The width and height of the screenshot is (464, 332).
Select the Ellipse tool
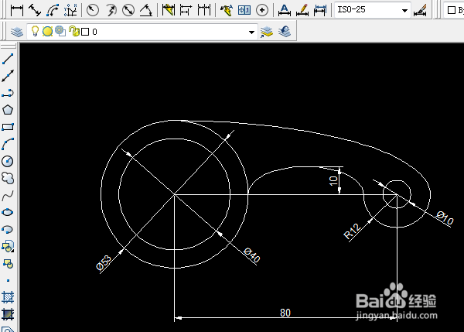(8, 212)
